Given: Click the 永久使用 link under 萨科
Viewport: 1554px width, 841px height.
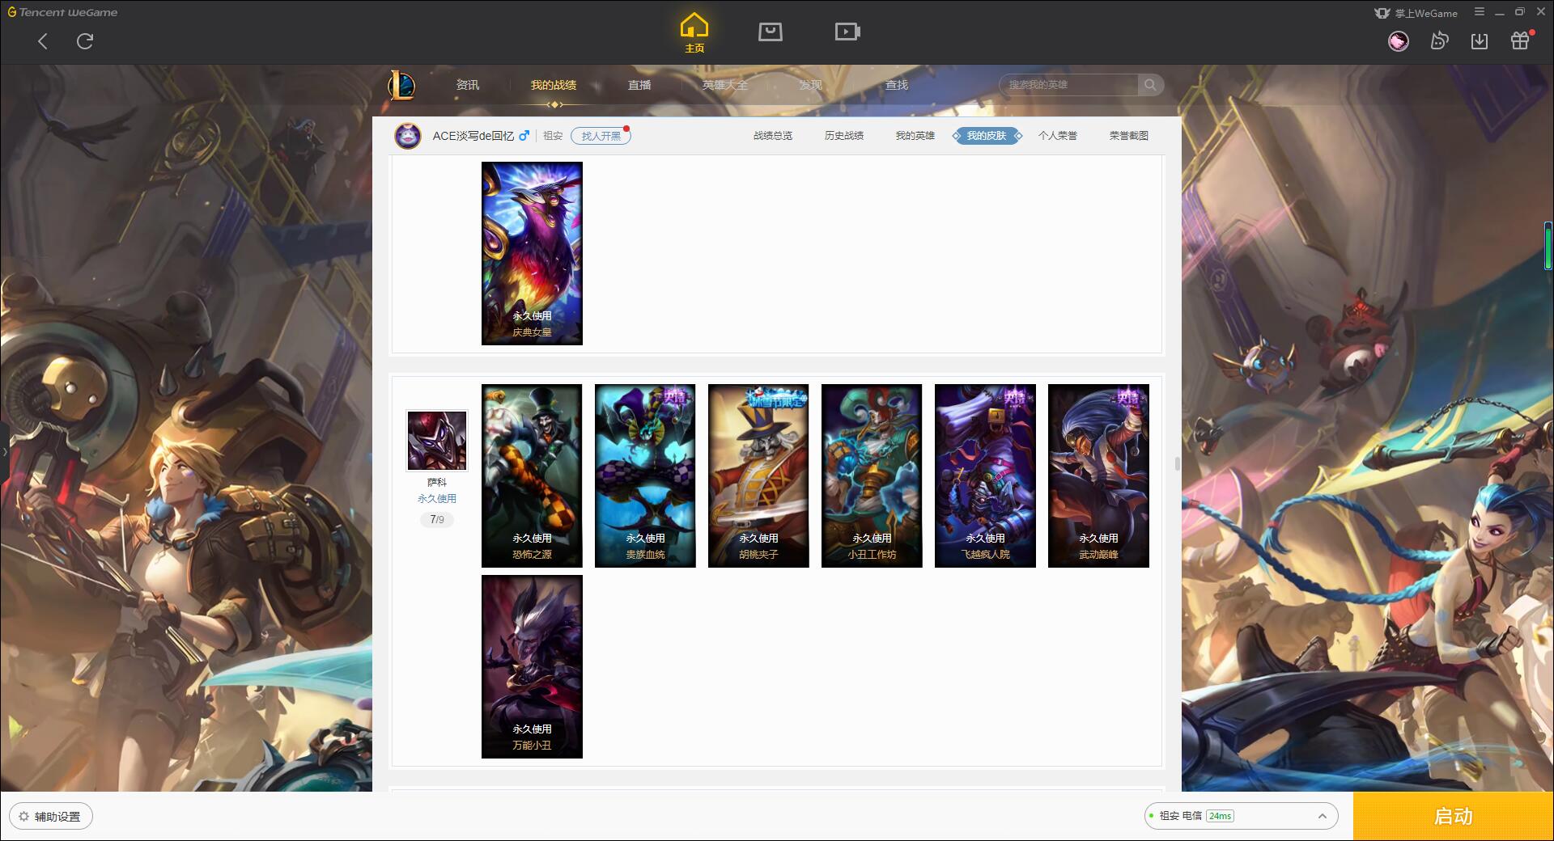Looking at the screenshot, I should coord(437,499).
